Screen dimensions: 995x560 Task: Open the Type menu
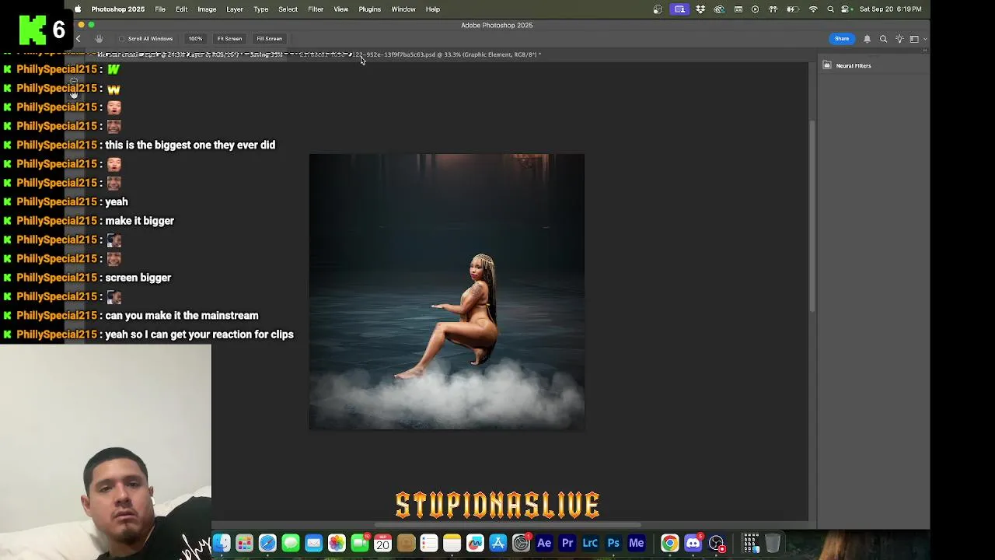pyautogui.click(x=261, y=9)
